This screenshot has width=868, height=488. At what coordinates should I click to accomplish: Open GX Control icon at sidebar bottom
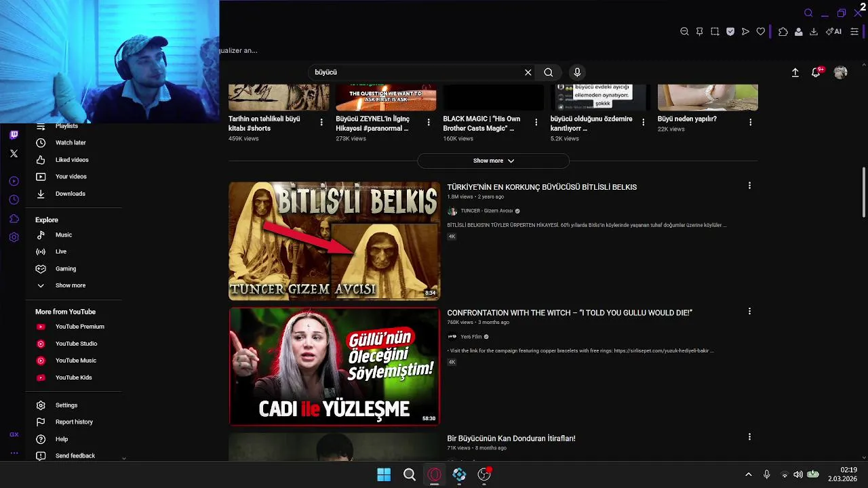[14, 434]
